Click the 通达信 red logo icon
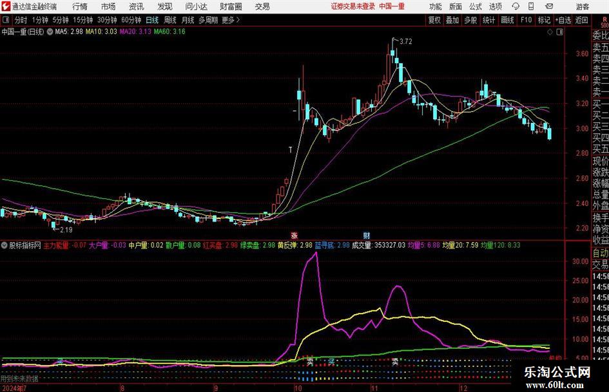 [x=6, y=6]
